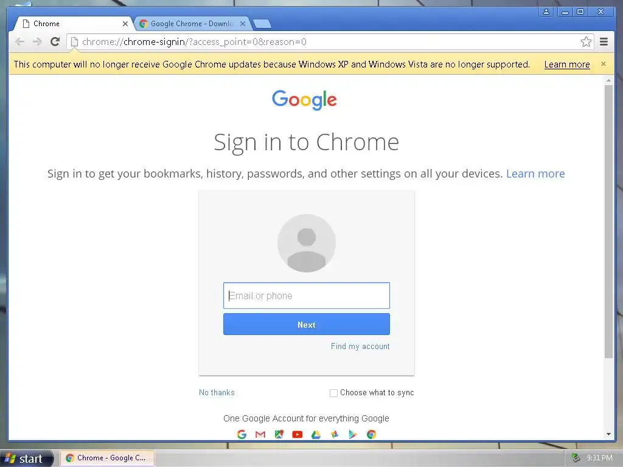Click the 9:31 PM clock
This screenshot has width=623, height=467.
click(599, 458)
